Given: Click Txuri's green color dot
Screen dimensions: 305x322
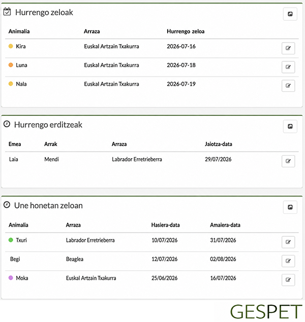Looking at the screenshot, I should pyautogui.click(x=11, y=240).
